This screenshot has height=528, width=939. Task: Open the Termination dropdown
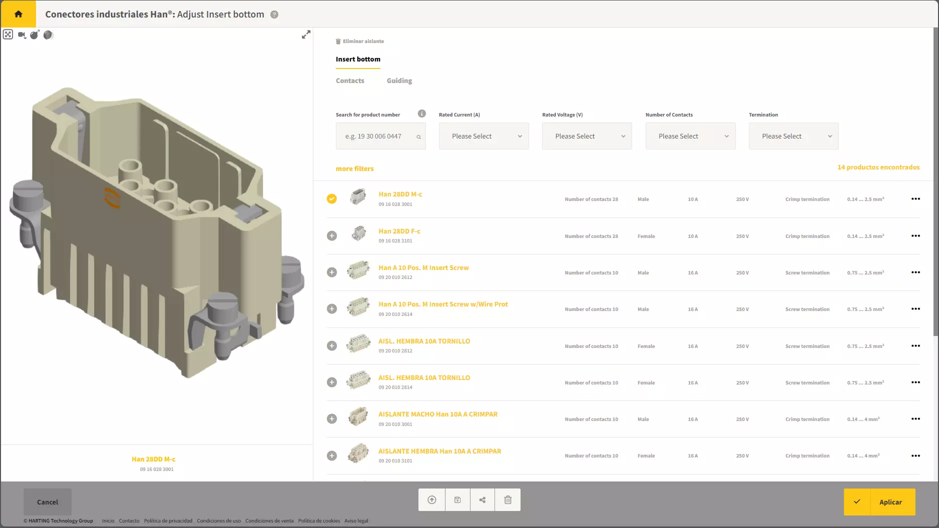[794, 136]
